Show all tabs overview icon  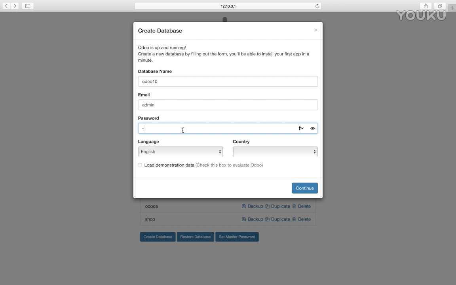pos(440,6)
